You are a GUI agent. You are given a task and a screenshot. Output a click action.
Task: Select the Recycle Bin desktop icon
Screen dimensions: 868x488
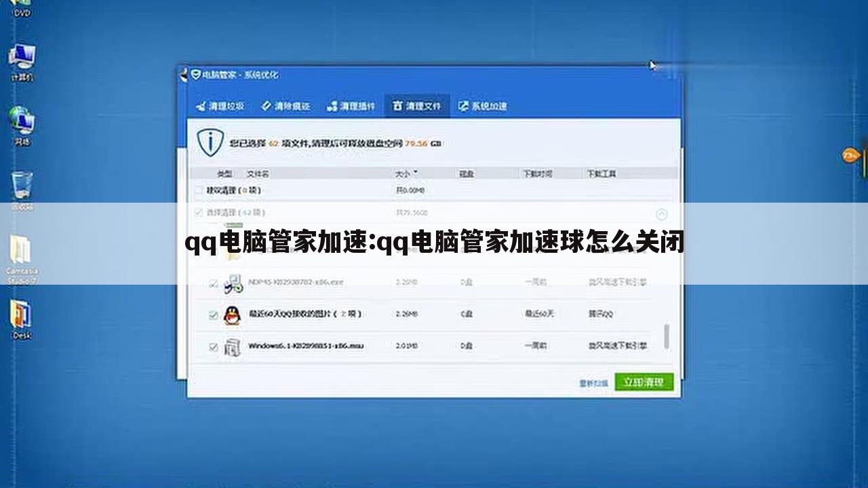click(22, 189)
